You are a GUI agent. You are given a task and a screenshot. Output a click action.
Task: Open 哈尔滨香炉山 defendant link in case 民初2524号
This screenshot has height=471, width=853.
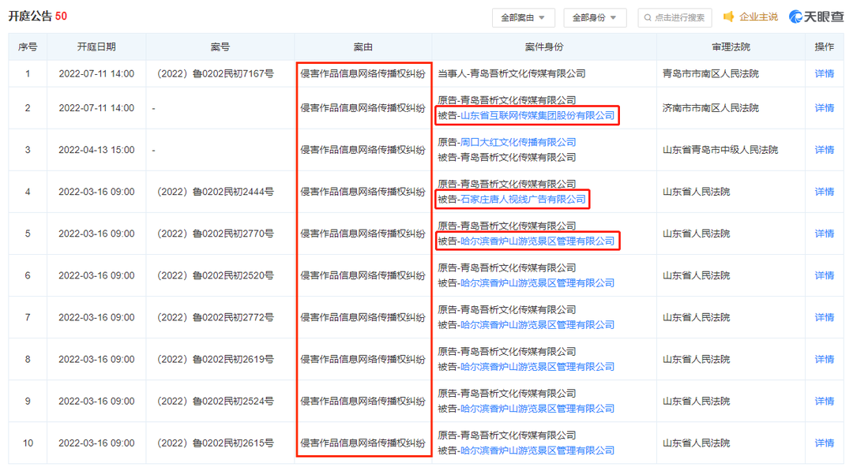pos(538,409)
